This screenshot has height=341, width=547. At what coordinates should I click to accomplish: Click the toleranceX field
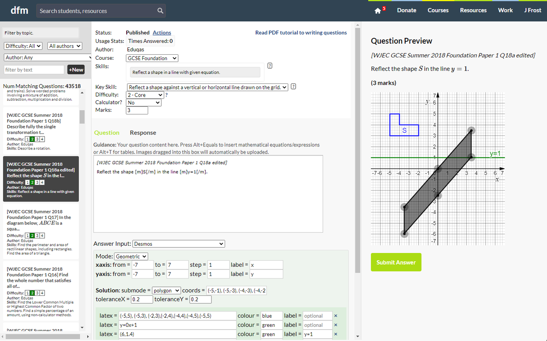coord(142,300)
